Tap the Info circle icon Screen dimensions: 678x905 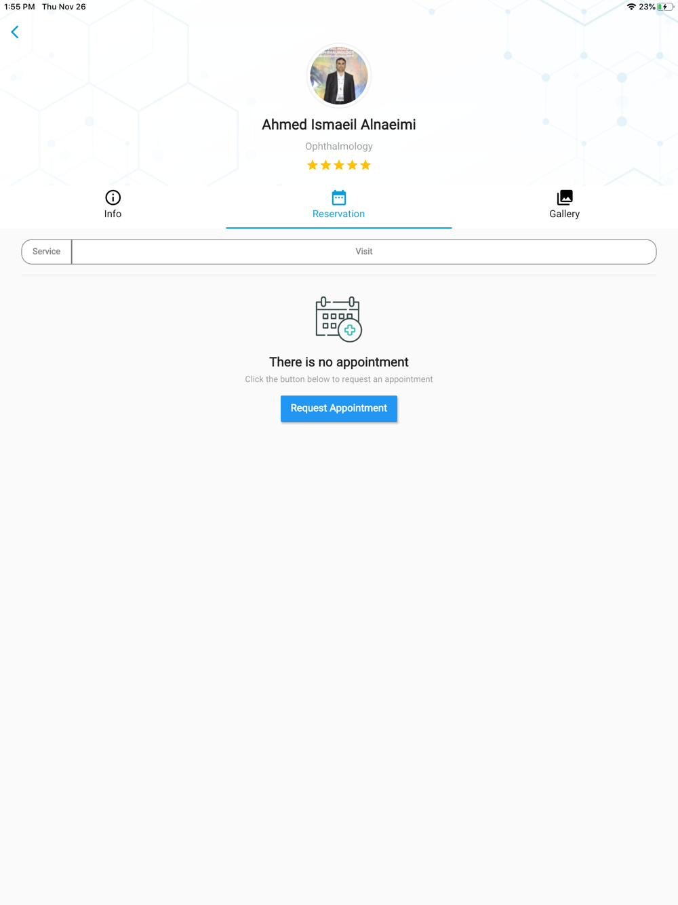(113, 197)
